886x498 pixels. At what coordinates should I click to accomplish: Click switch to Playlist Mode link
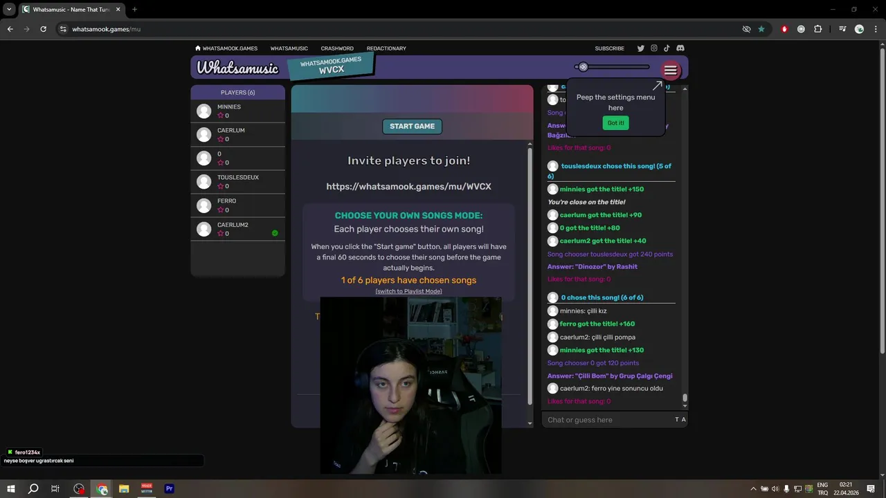point(408,291)
